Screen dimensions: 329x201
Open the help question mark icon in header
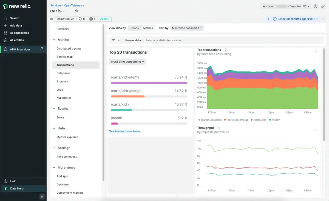pos(316,6)
